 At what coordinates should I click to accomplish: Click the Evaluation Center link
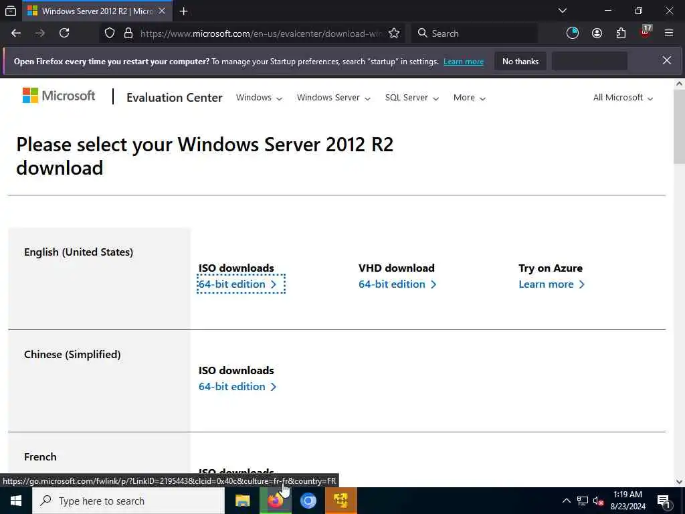(x=175, y=98)
